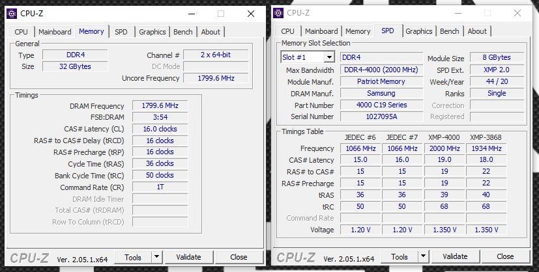
Task: Click the JEDEC #7 CAS# Latency cell 16.0
Action: tap(402, 160)
